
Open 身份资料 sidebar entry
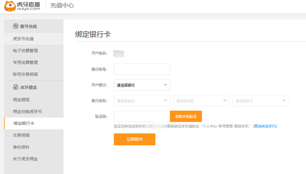pyautogui.click(x=21, y=147)
